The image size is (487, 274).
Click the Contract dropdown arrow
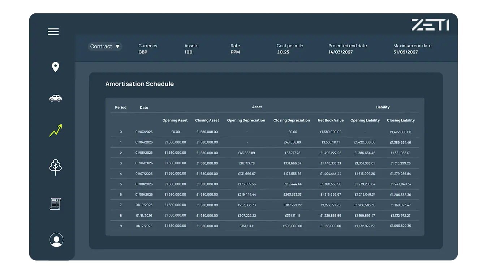[x=117, y=47]
